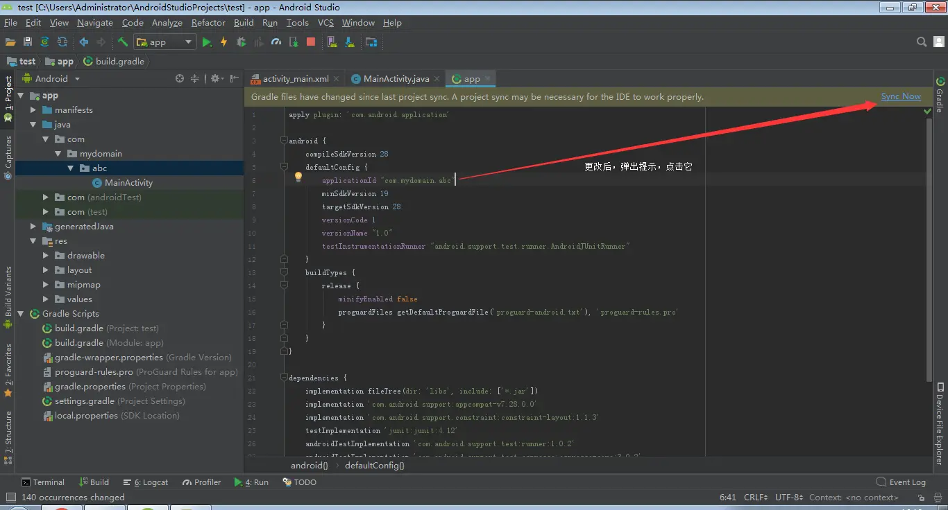The width and height of the screenshot is (948, 510).
Task: Open the Build menu
Action: (x=244, y=23)
